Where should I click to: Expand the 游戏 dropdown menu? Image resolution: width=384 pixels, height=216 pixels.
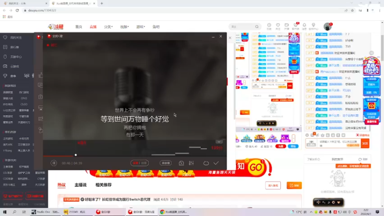click(141, 27)
